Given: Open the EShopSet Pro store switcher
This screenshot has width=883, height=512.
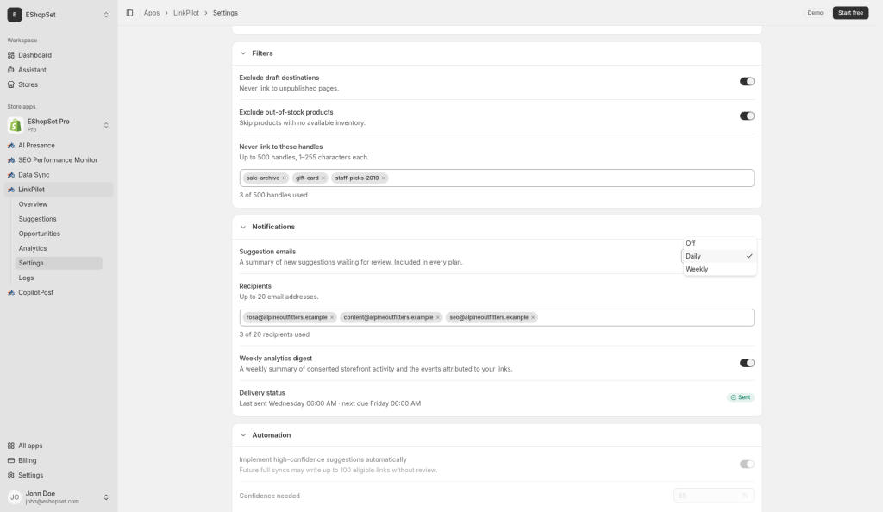Looking at the screenshot, I should (x=106, y=125).
